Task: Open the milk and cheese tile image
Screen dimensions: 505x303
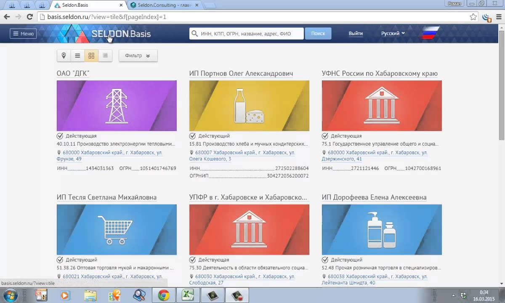Action: point(249,106)
